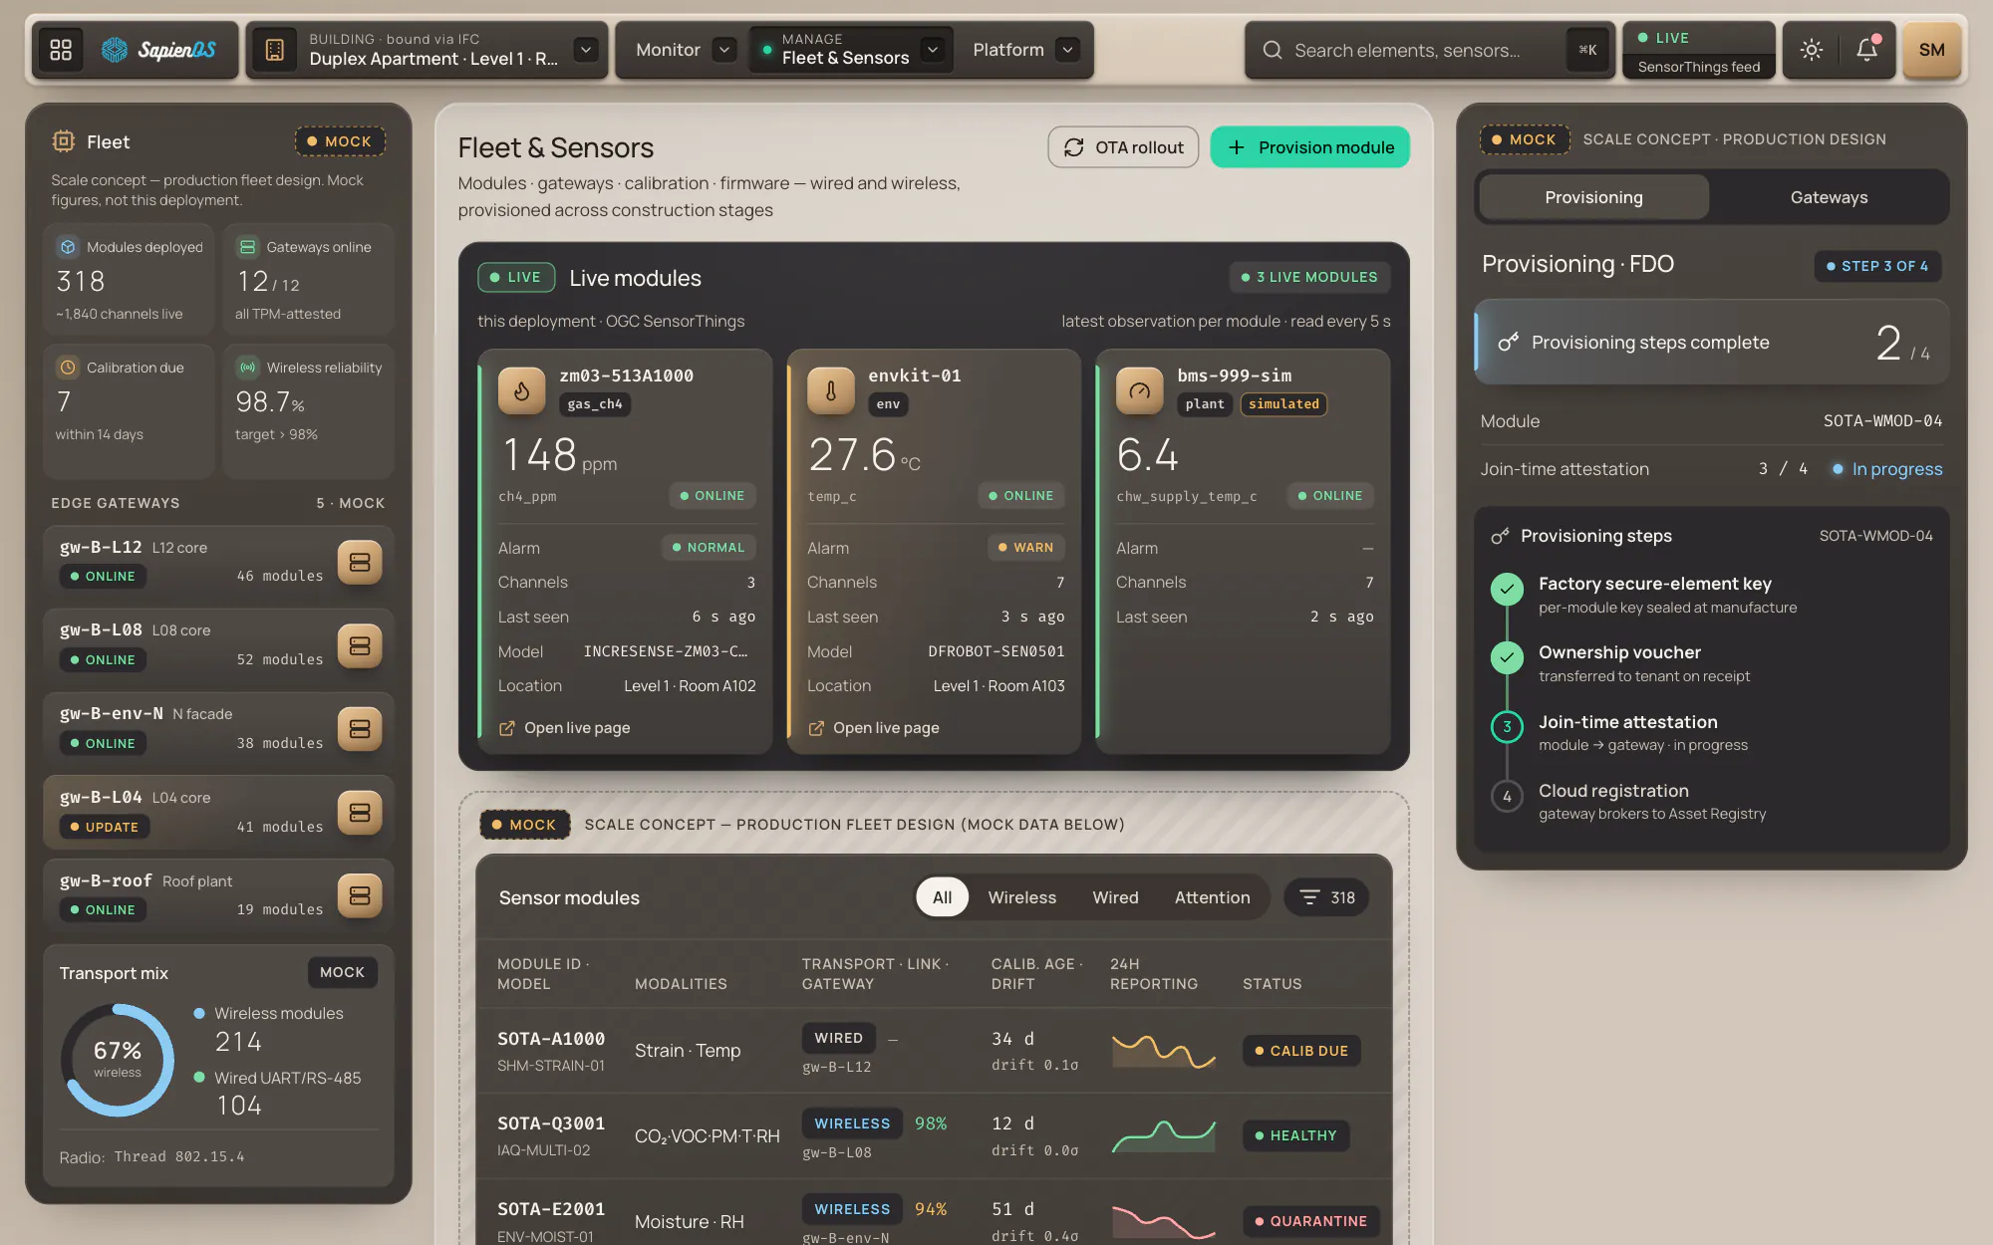Expand the Platform menu chevron

coord(1067,50)
